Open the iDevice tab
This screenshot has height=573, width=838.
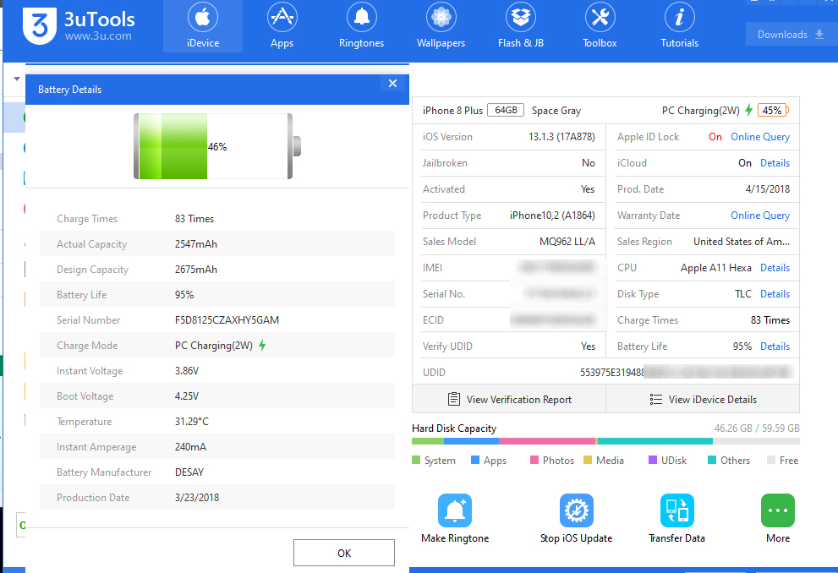[x=203, y=26]
